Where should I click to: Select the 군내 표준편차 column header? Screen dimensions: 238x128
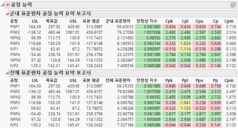(118, 21)
